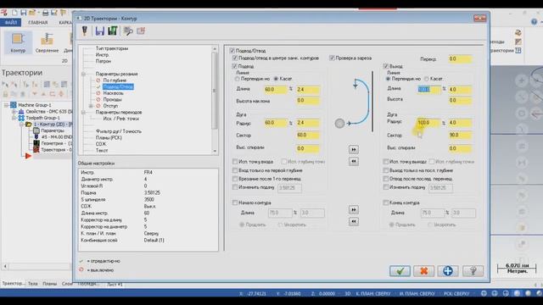543x305 pixels.
Task: Collapse the Toolpath Group-1 node
Action: 14,118
